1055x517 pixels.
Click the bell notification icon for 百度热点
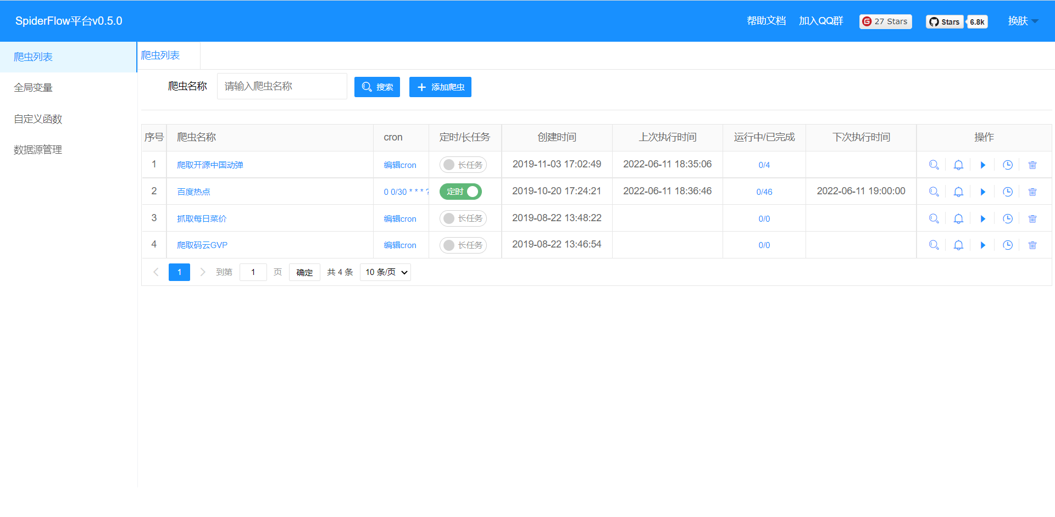click(x=958, y=192)
